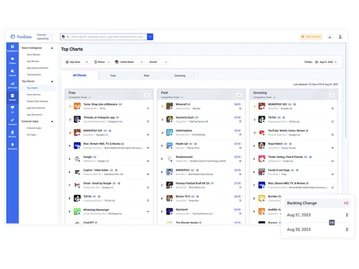Collapse the Discover Apps section
Image resolution: width=359 pixels, height=269 pixels.
pyautogui.click(x=52, y=121)
